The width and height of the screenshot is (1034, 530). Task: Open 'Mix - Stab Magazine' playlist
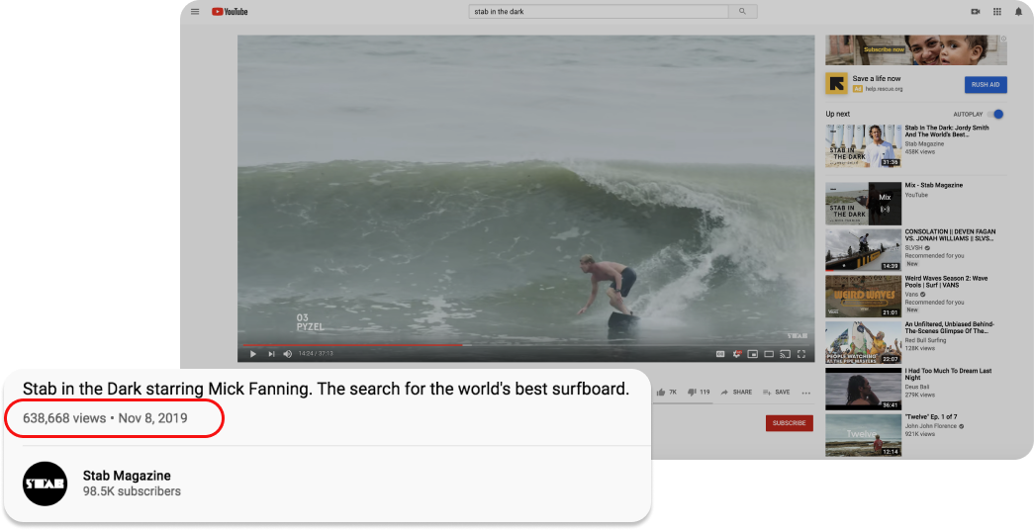tap(934, 185)
